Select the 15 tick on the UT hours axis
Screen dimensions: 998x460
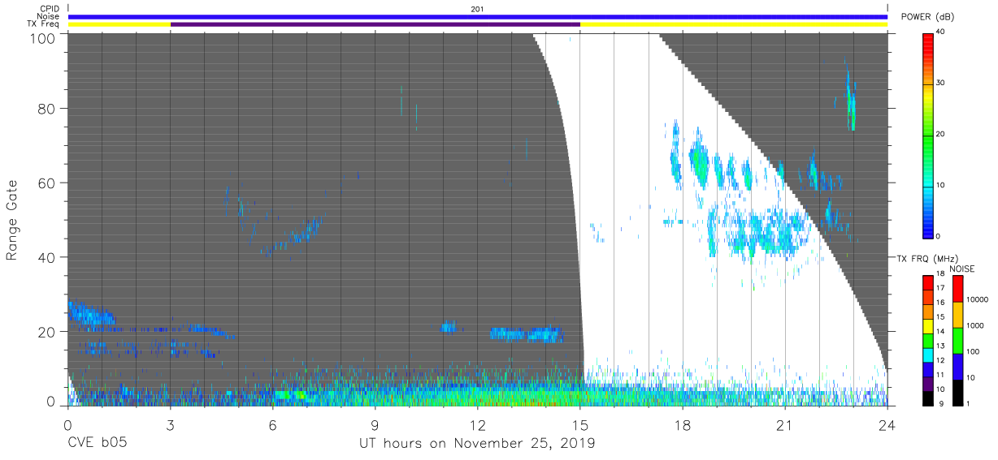point(580,424)
